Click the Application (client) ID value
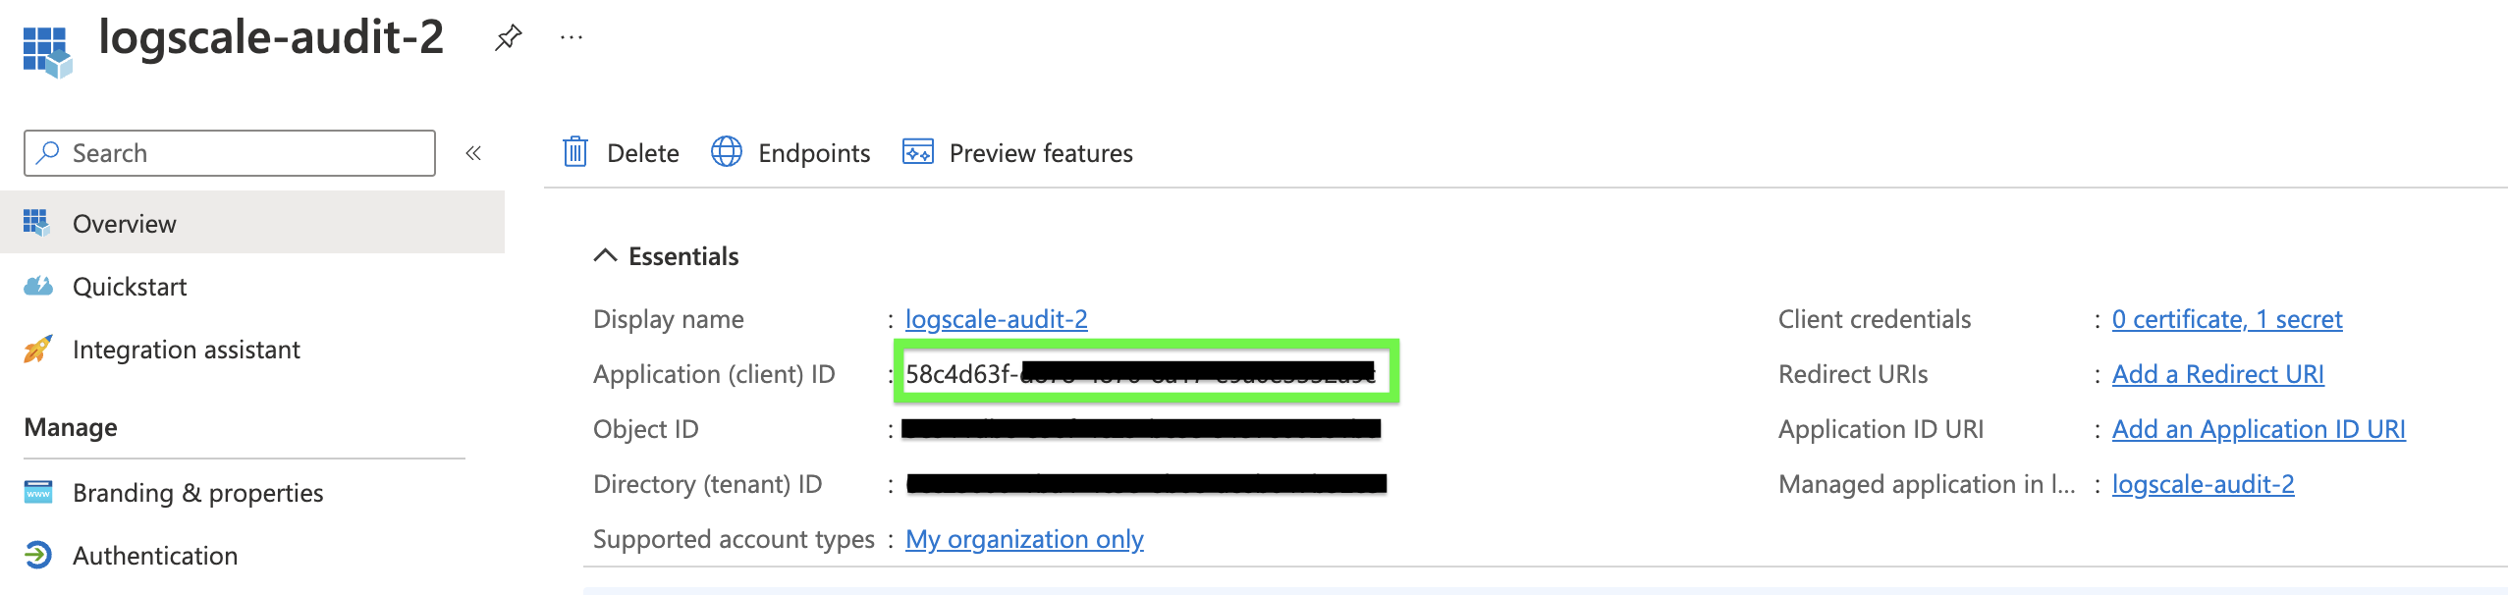2508x595 pixels. [1139, 374]
